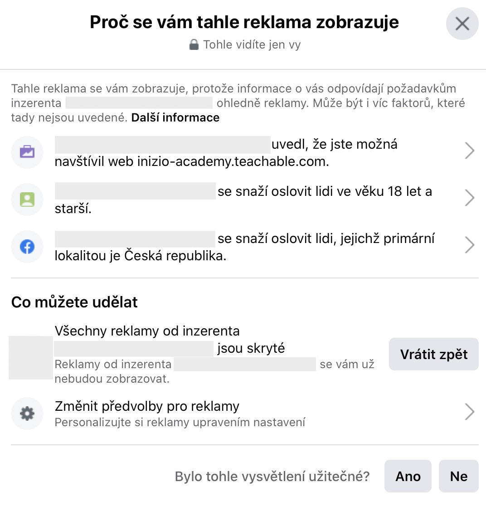
Task: Click the green person age-targeting icon
Action: click(x=27, y=199)
